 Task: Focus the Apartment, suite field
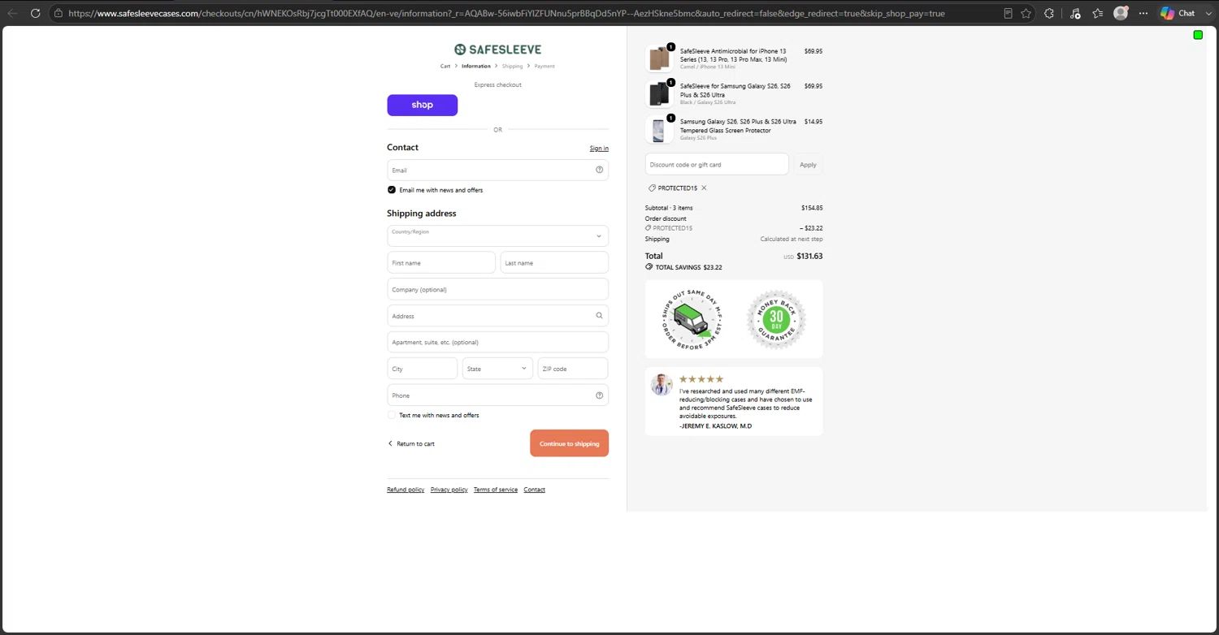[497, 342]
